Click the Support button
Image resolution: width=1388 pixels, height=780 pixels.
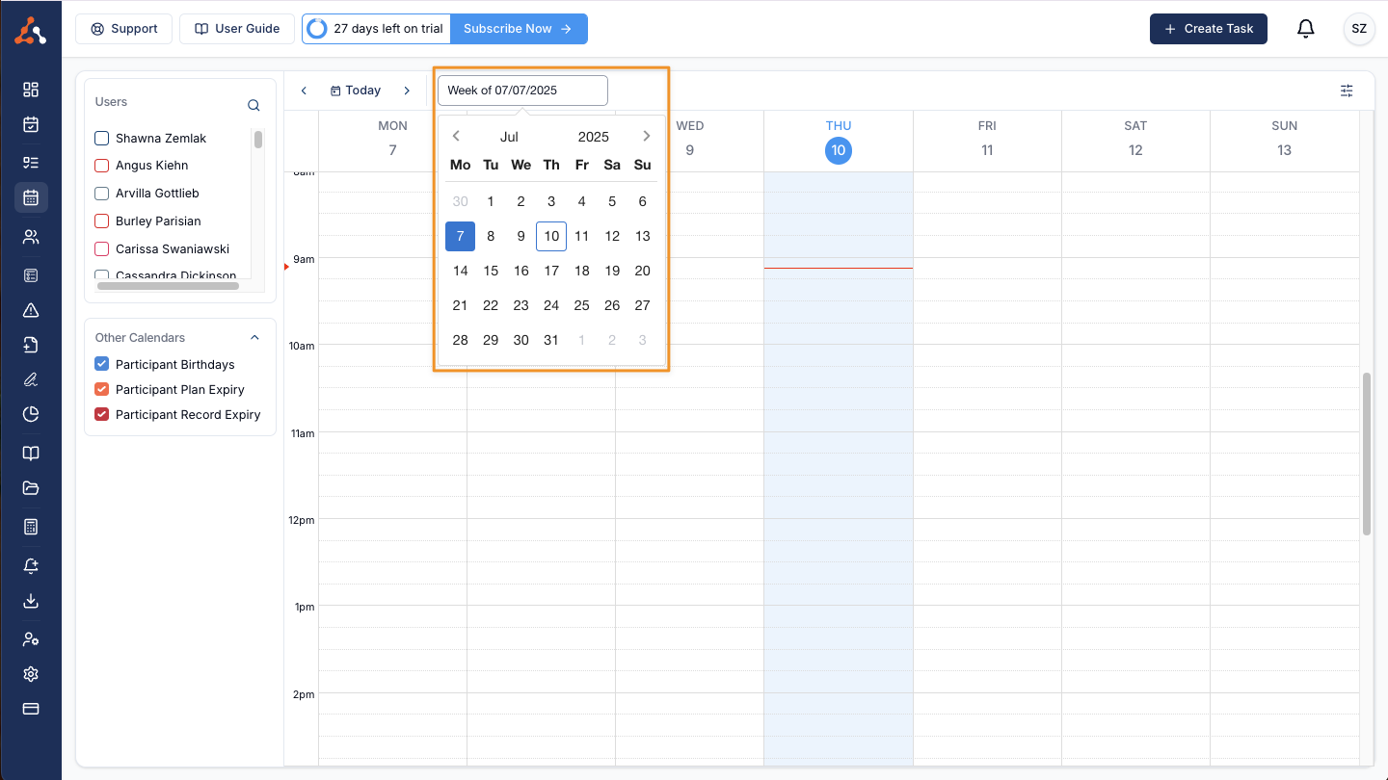[x=124, y=29]
